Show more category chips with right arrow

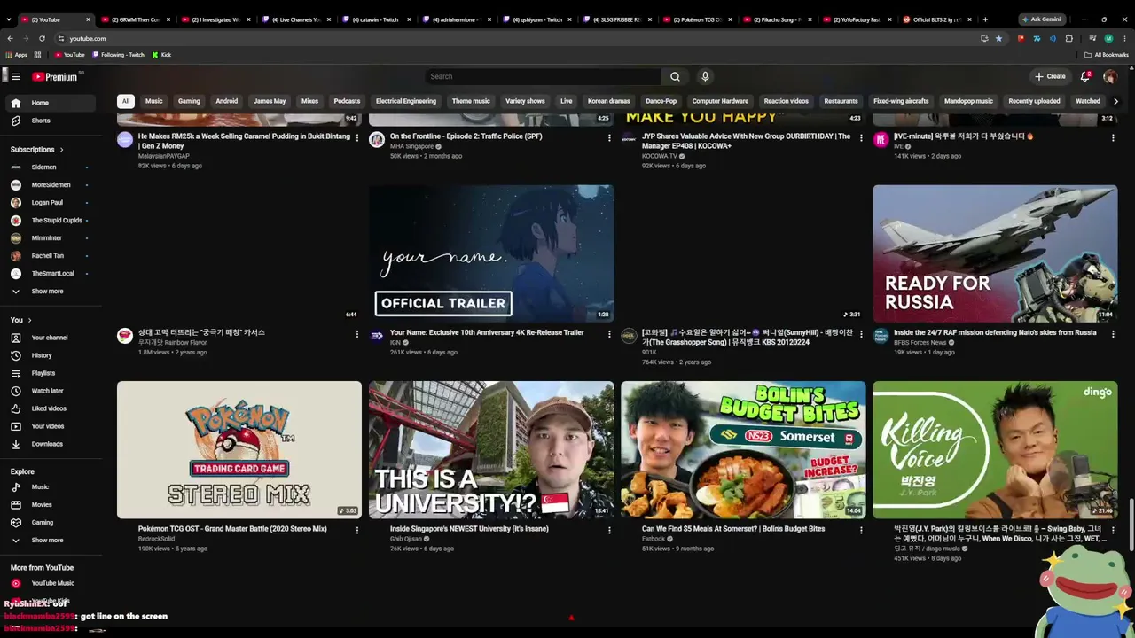coord(1115,101)
